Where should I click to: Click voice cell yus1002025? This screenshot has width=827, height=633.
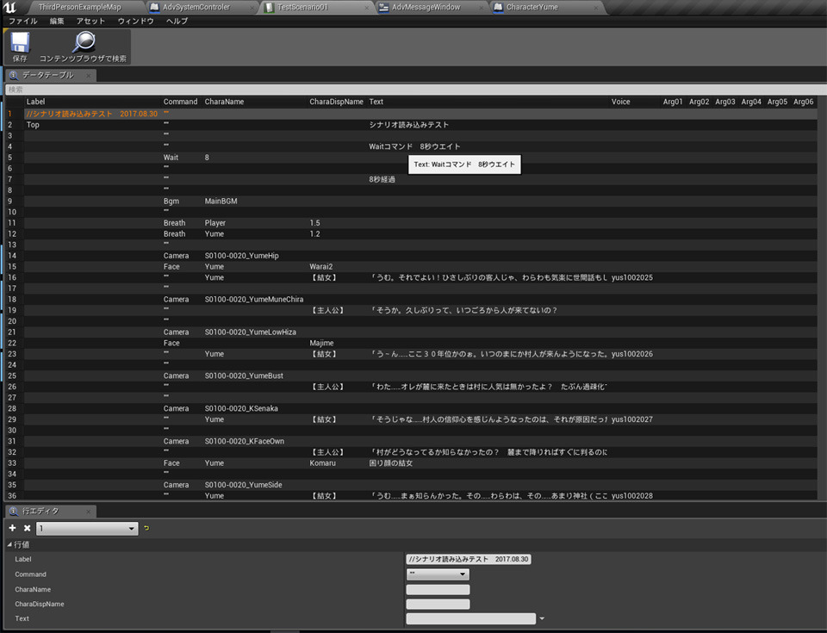point(631,278)
